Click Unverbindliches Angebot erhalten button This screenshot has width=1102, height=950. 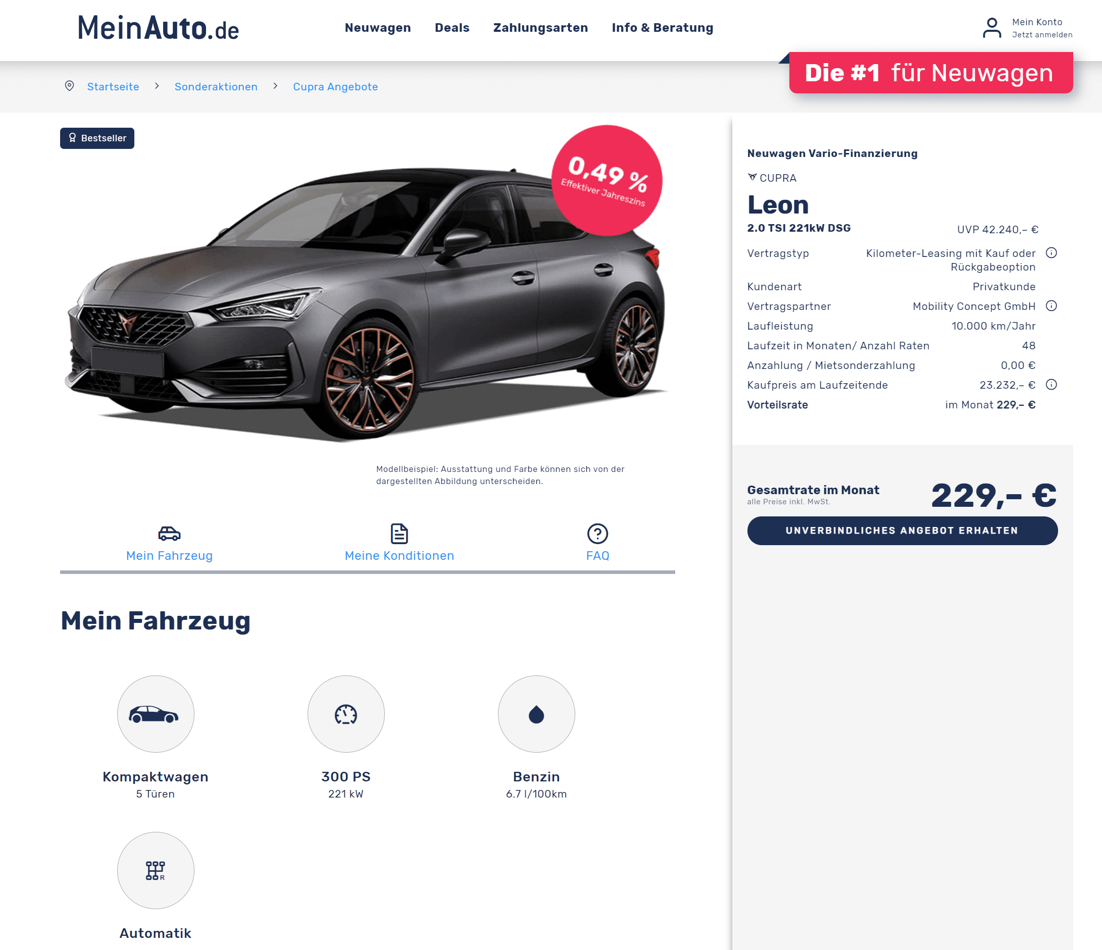click(902, 531)
